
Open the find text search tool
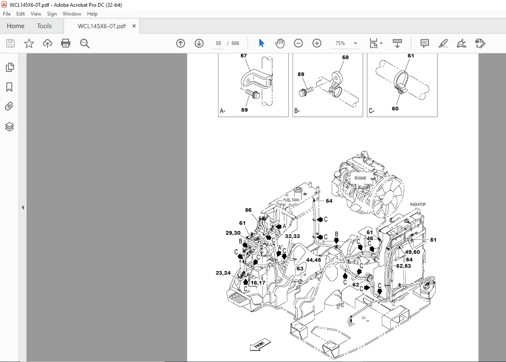(x=85, y=43)
